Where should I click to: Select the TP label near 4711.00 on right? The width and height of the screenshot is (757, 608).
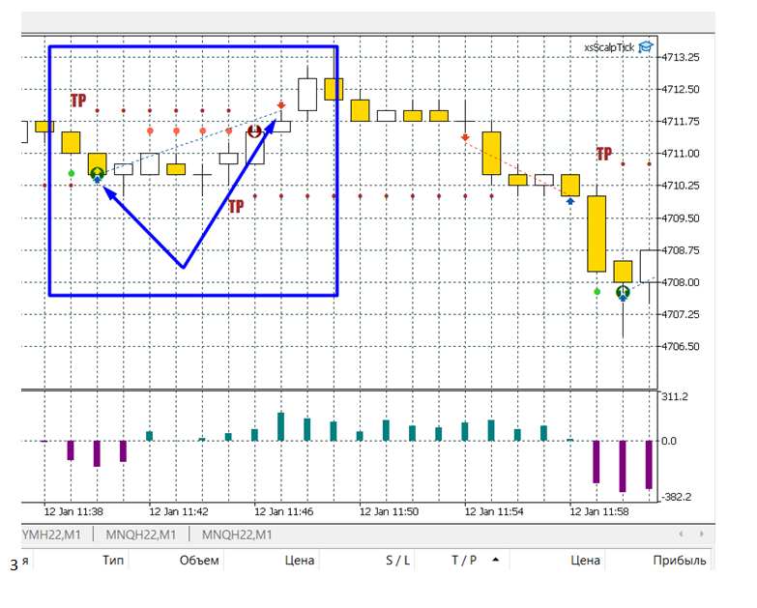604,154
